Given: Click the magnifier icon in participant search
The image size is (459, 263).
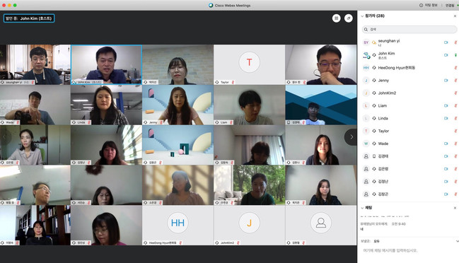Looking at the screenshot, I should click(x=366, y=29).
